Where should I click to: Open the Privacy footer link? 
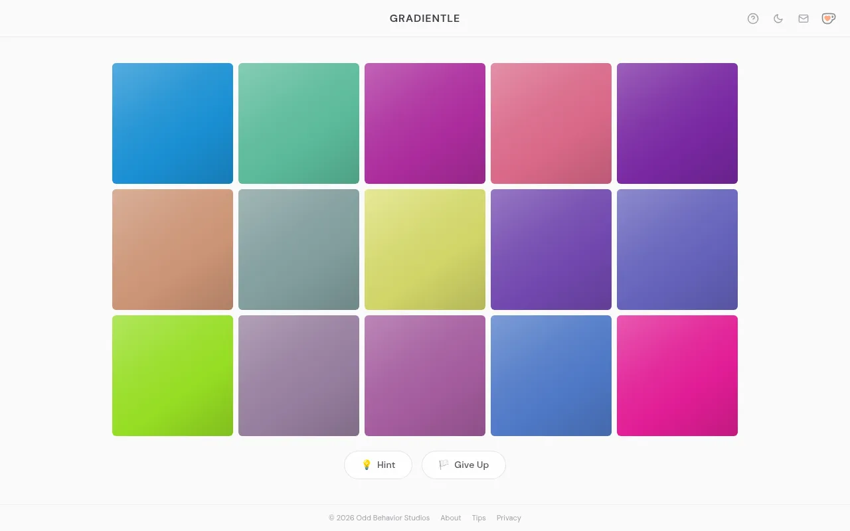coord(509,518)
